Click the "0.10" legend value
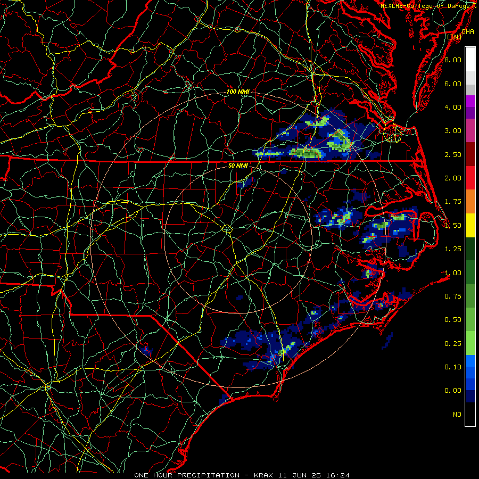 pyautogui.click(x=453, y=367)
